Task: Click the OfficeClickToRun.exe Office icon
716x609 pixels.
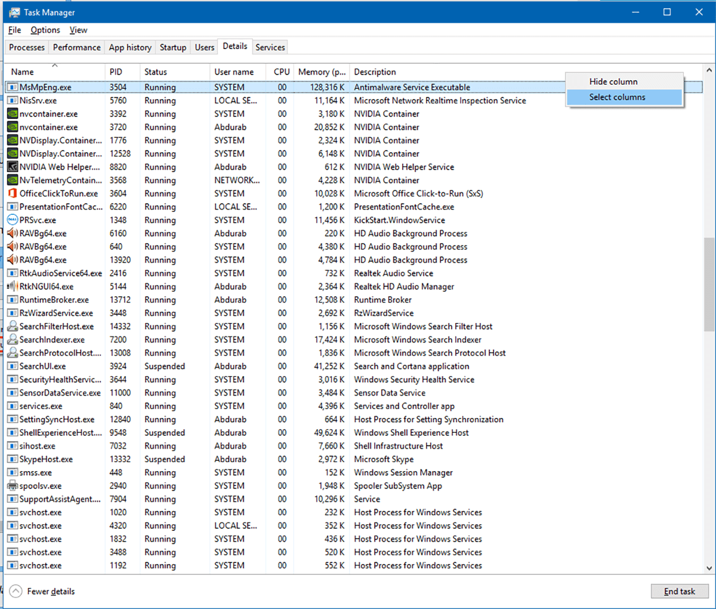Action: coord(12,193)
